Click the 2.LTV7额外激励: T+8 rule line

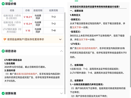97,73
